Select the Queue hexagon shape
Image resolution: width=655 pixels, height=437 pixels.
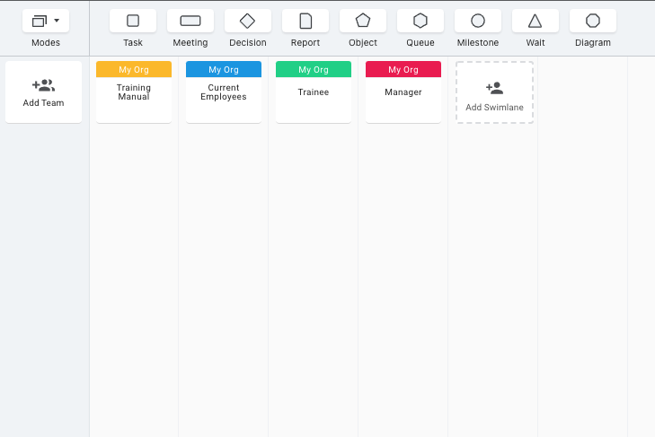coord(420,21)
